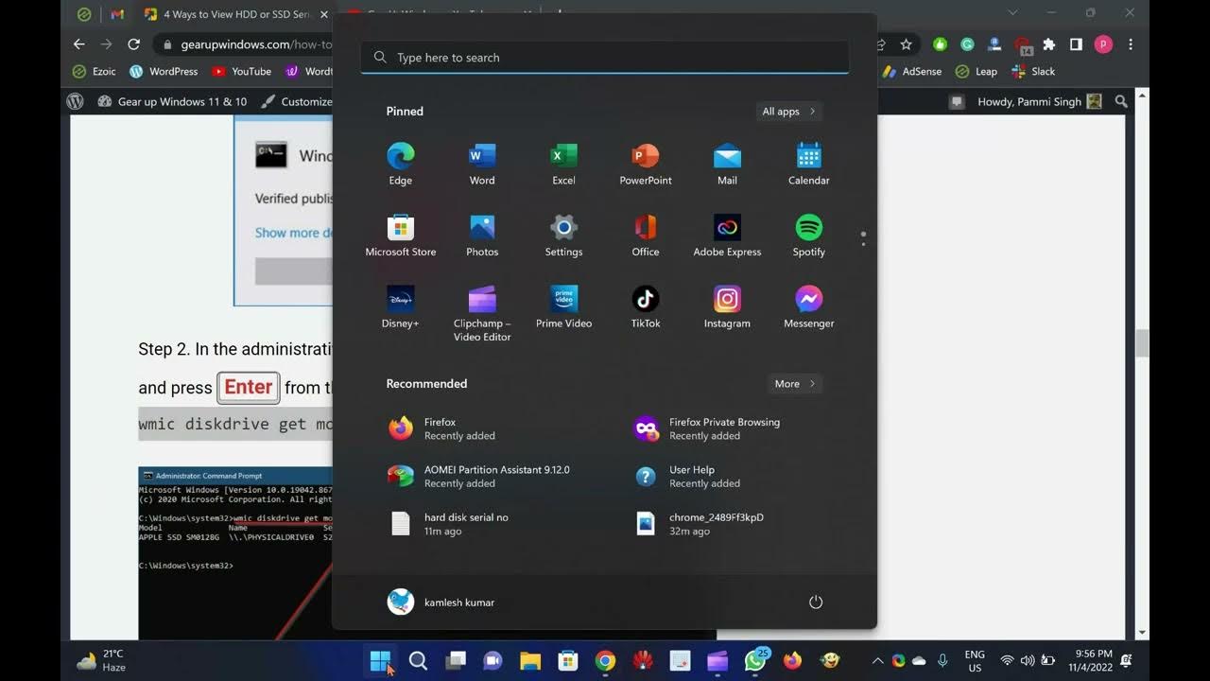This screenshot has height=681, width=1210.
Task: Reload the Chrome page
Action: [x=133, y=44]
